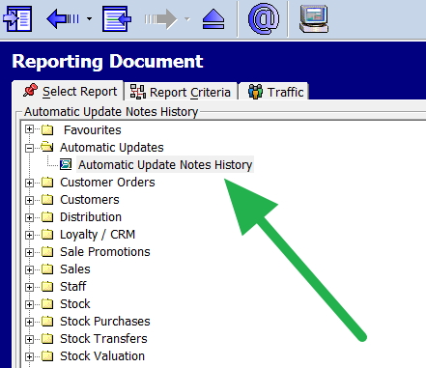
Task: Expand the Stock Purchases node
Action: [29, 322]
